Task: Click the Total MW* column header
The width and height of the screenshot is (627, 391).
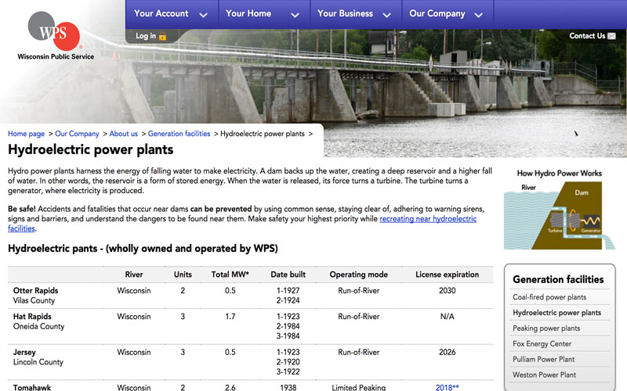Action: click(x=230, y=274)
